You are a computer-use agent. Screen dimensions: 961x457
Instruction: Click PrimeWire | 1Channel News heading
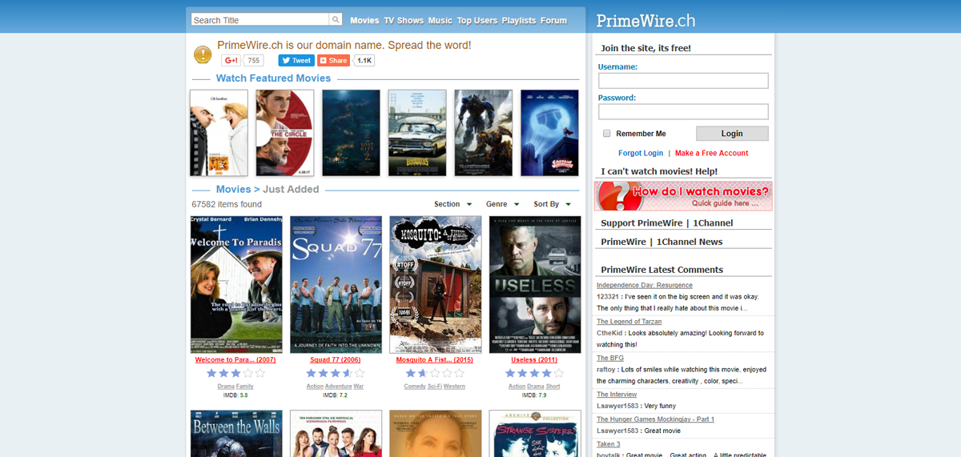(x=661, y=242)
